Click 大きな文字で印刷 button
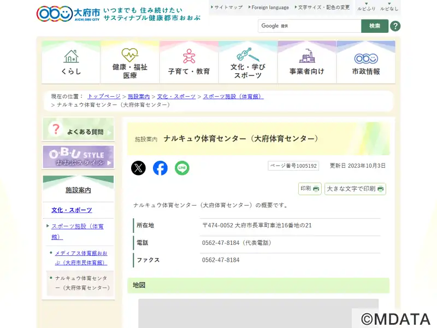Image resolution: width=437 pixels, height=328 pixels. click(355, 189)
